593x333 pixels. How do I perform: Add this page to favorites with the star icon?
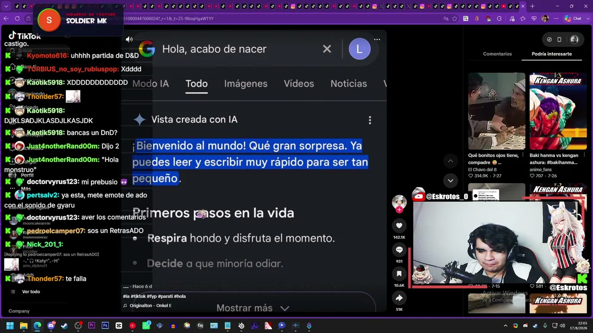click(454, 18)
